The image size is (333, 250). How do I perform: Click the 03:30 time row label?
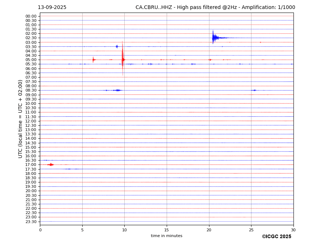31,47
